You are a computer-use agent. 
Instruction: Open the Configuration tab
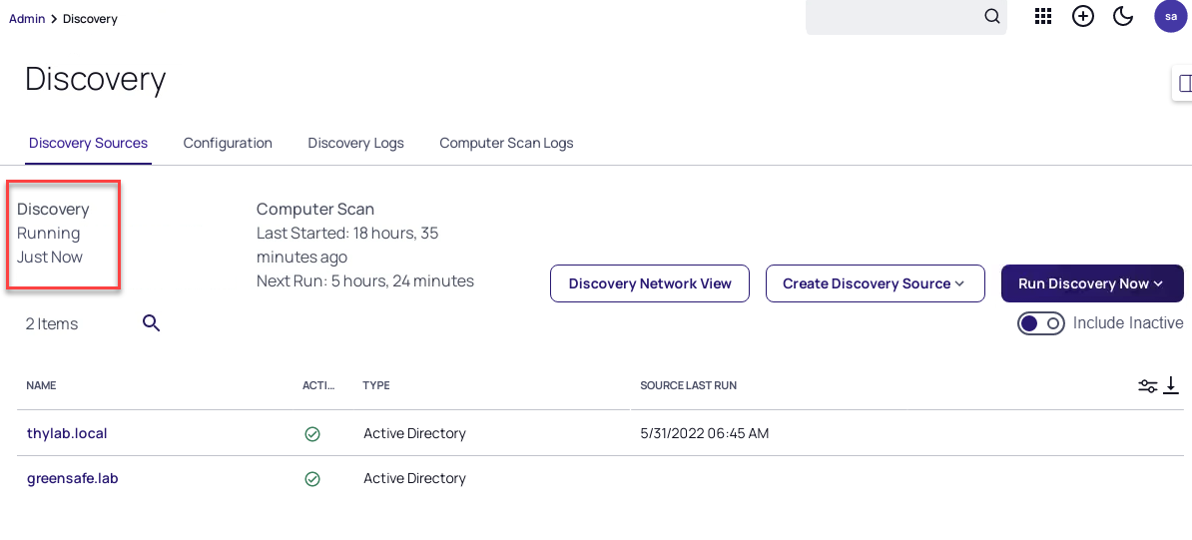(228, 143)
